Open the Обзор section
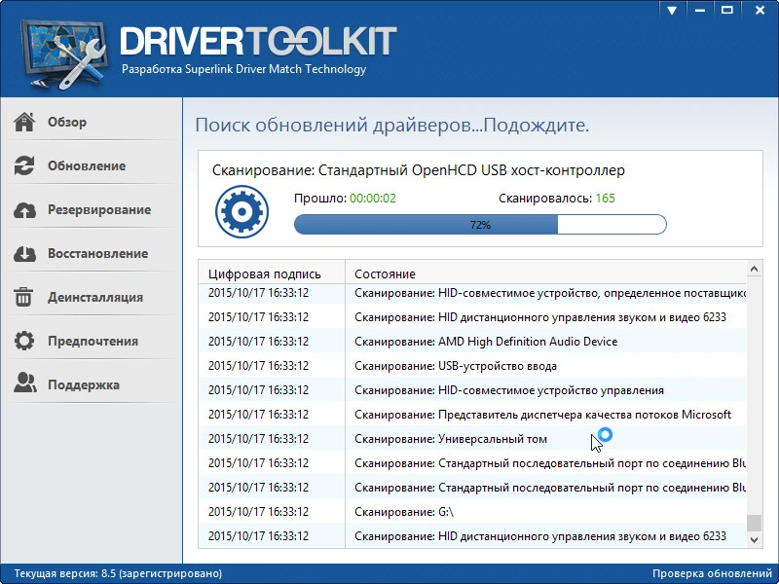Viewport: 779px width, 584px height. pos(66,123)
